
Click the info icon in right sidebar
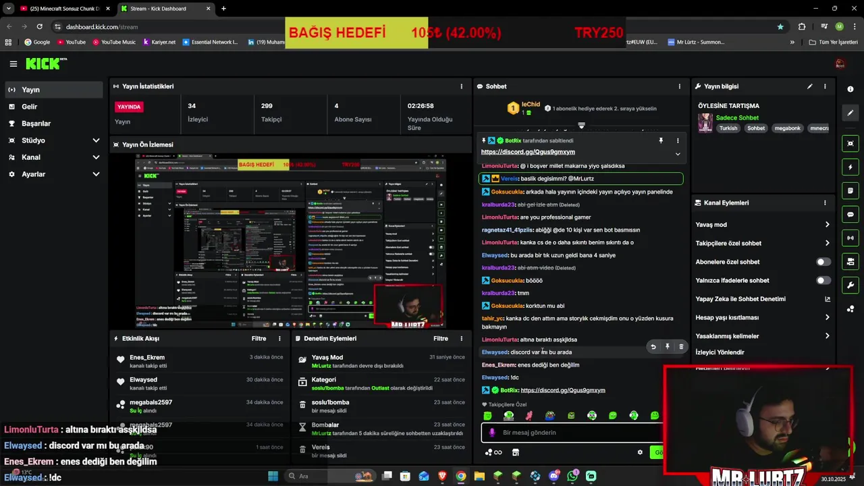(850, 89)
